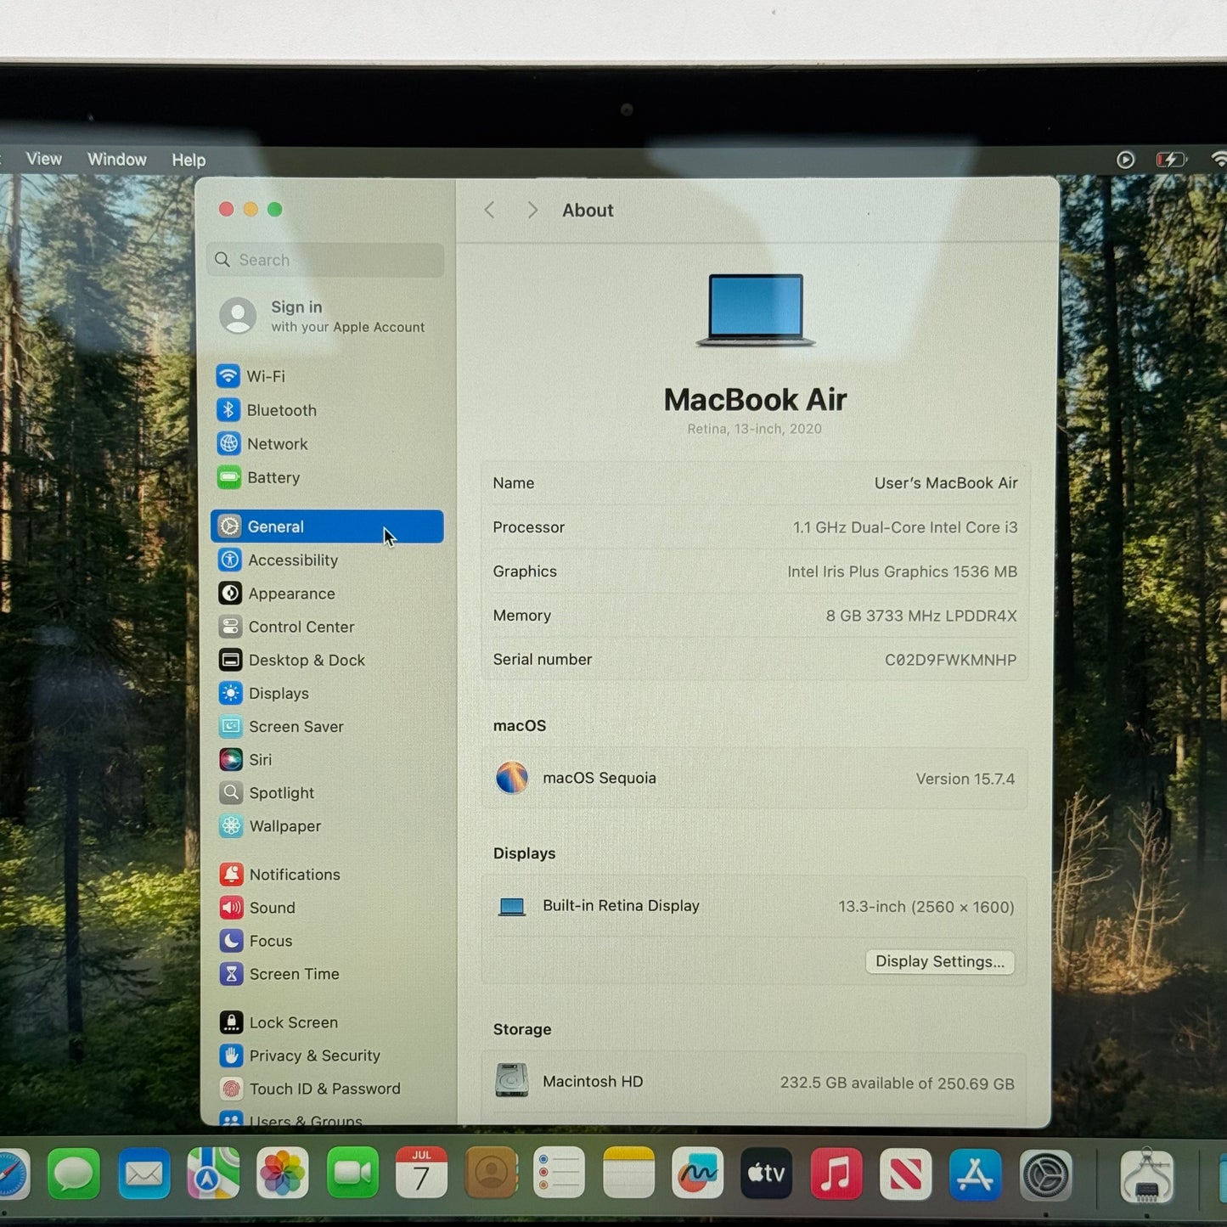Click the Version 15.7.4 text
This screenshot has height=1227, width=1227.
965,779
